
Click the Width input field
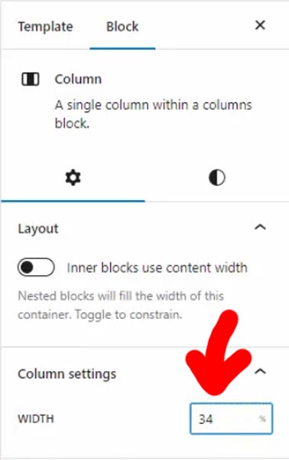pyautogui.click(x=232, y=419)
